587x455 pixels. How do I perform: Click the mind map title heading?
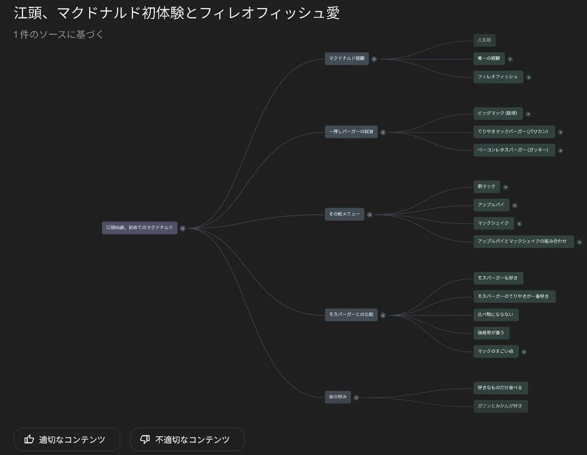click(x=177, y=13)
